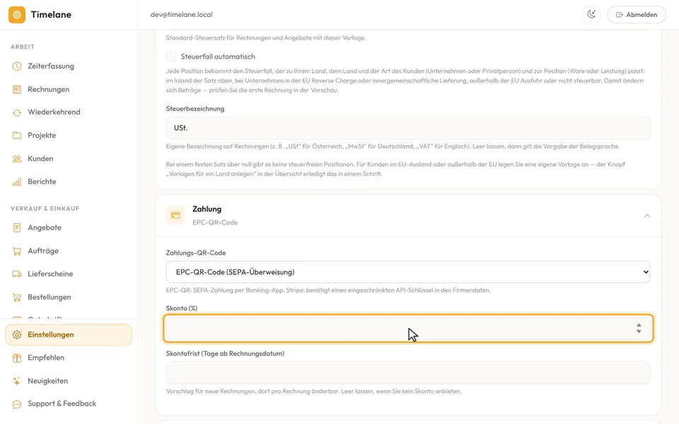Click the Support & Feedback chat icon
Image resolution: width=679 pixels, height=424 pixels.
click(x=17, y=404)
